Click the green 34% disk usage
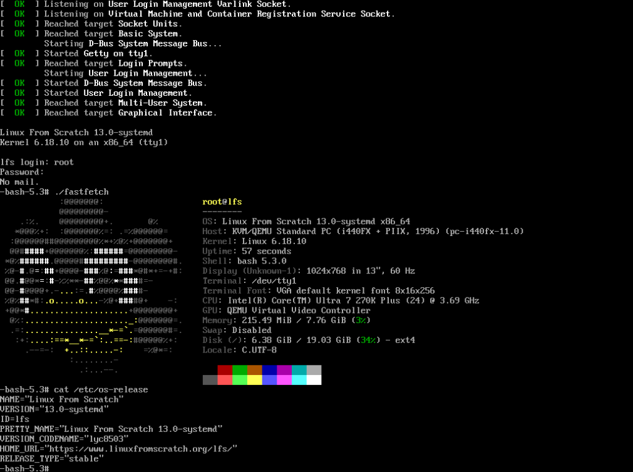The height and width of the screenshot is (472, 633). [368, 340]
